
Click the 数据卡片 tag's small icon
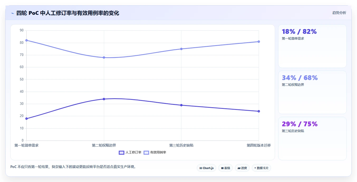pos(255,168)
